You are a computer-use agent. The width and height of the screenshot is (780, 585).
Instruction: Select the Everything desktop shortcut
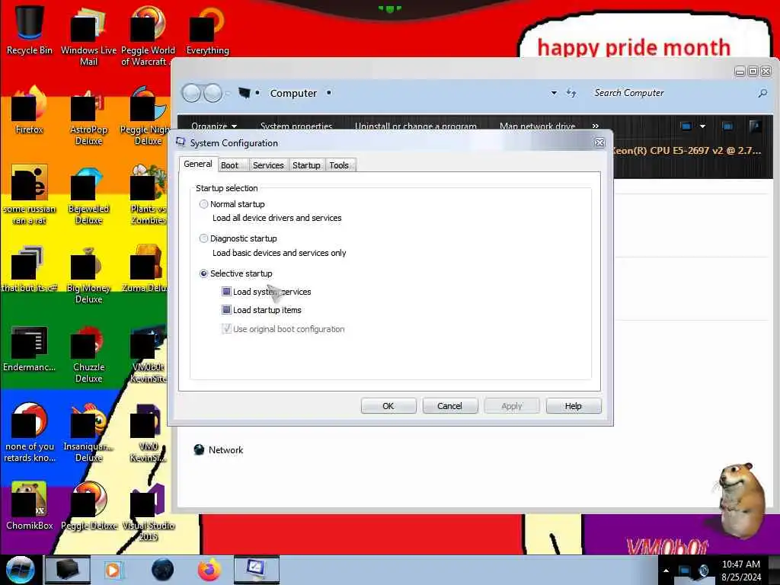coord(207,30)
